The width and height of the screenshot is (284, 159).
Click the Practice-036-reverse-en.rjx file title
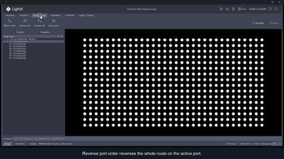[x=142, y=9]
